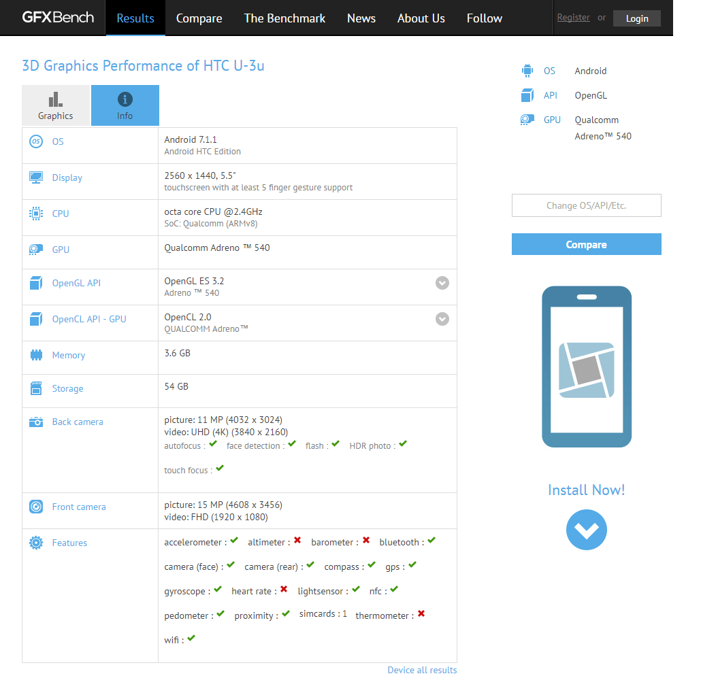Click the Features label
This screenshot has height=678, width=701.
[x=69, y=543]
